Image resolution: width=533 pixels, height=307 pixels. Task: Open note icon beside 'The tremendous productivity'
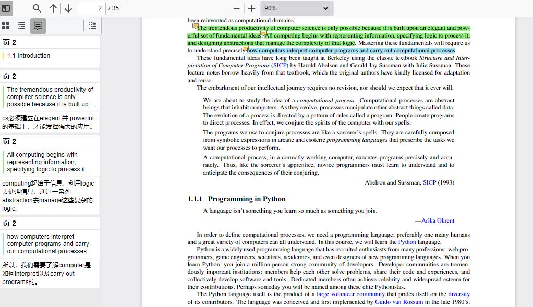(195, 26)
